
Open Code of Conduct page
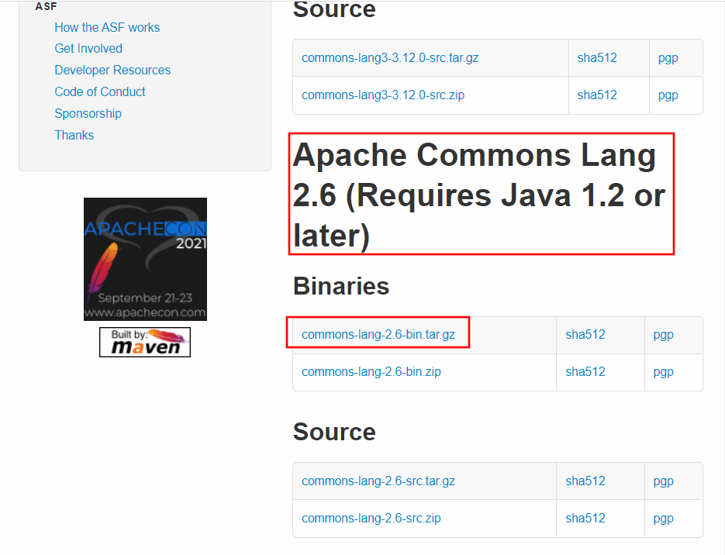pyautogui.click(x=100, y=92)
